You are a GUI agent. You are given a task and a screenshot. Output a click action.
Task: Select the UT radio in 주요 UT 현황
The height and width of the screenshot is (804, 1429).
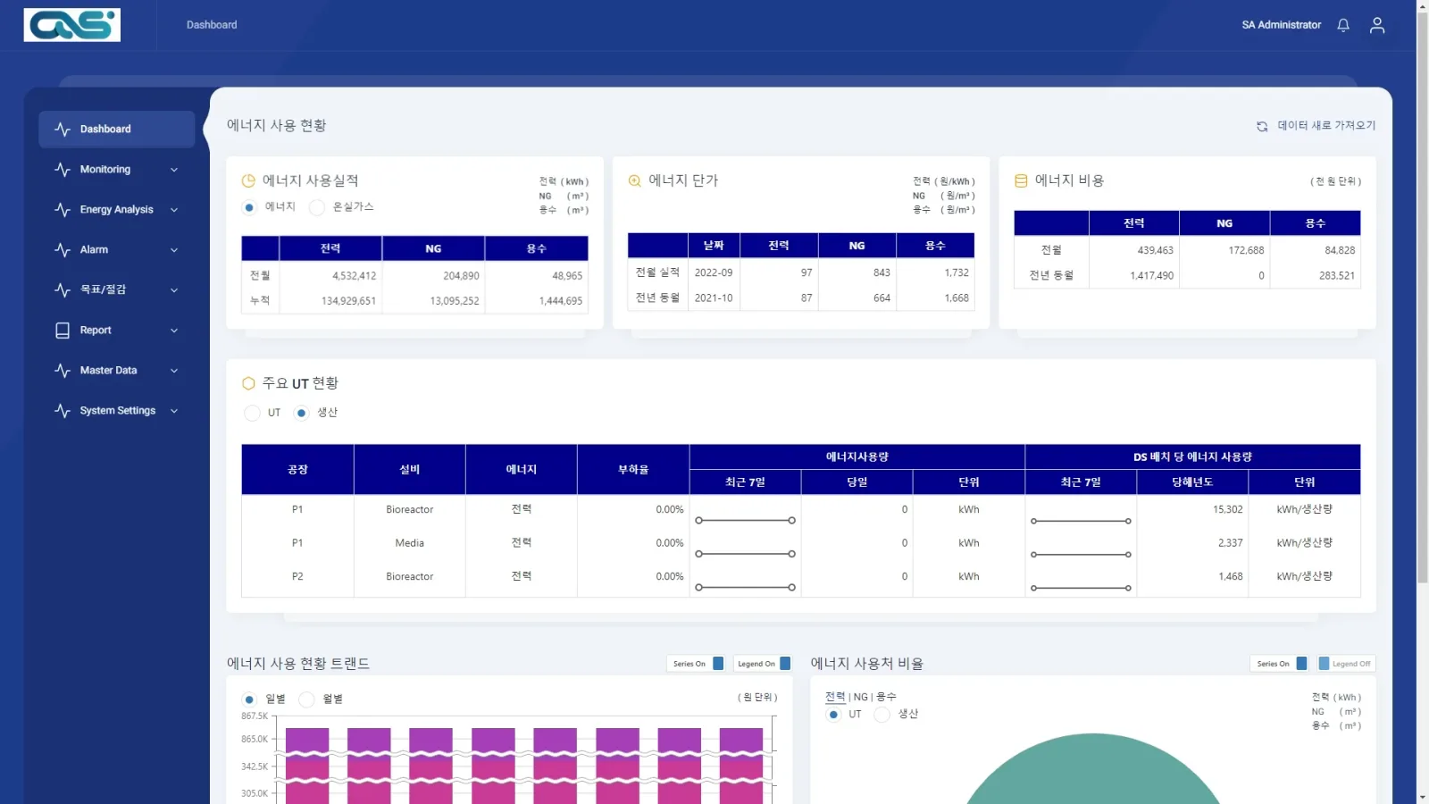coord(252,413)
